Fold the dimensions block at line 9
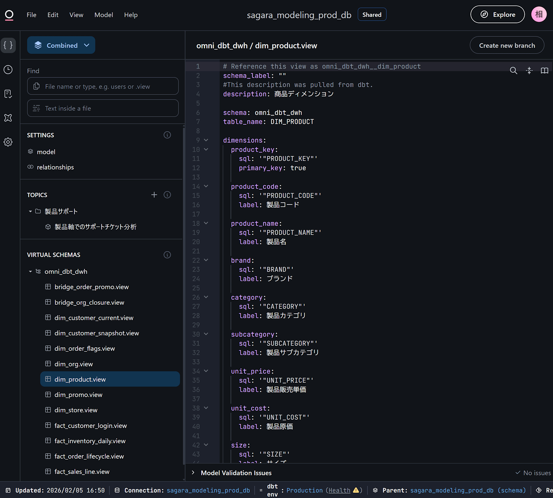Screen dimensions: 553x498 pos(206,140)
